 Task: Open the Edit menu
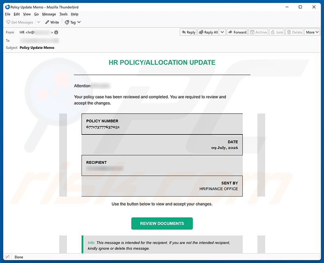(x=16, y=14)
